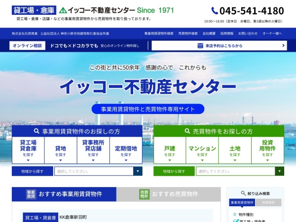Click magnifier icon beside 絞り込み検索
Image resolution: width=296 pixels, height=222 pixels.
click(244, 193)
